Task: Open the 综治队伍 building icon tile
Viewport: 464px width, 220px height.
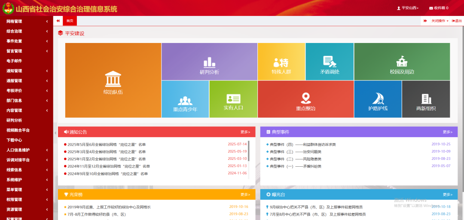Action: (x=113, y=79)
